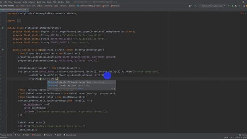
Task: Click the caret line:column indicator in status bar
Action: coord(226,137)
